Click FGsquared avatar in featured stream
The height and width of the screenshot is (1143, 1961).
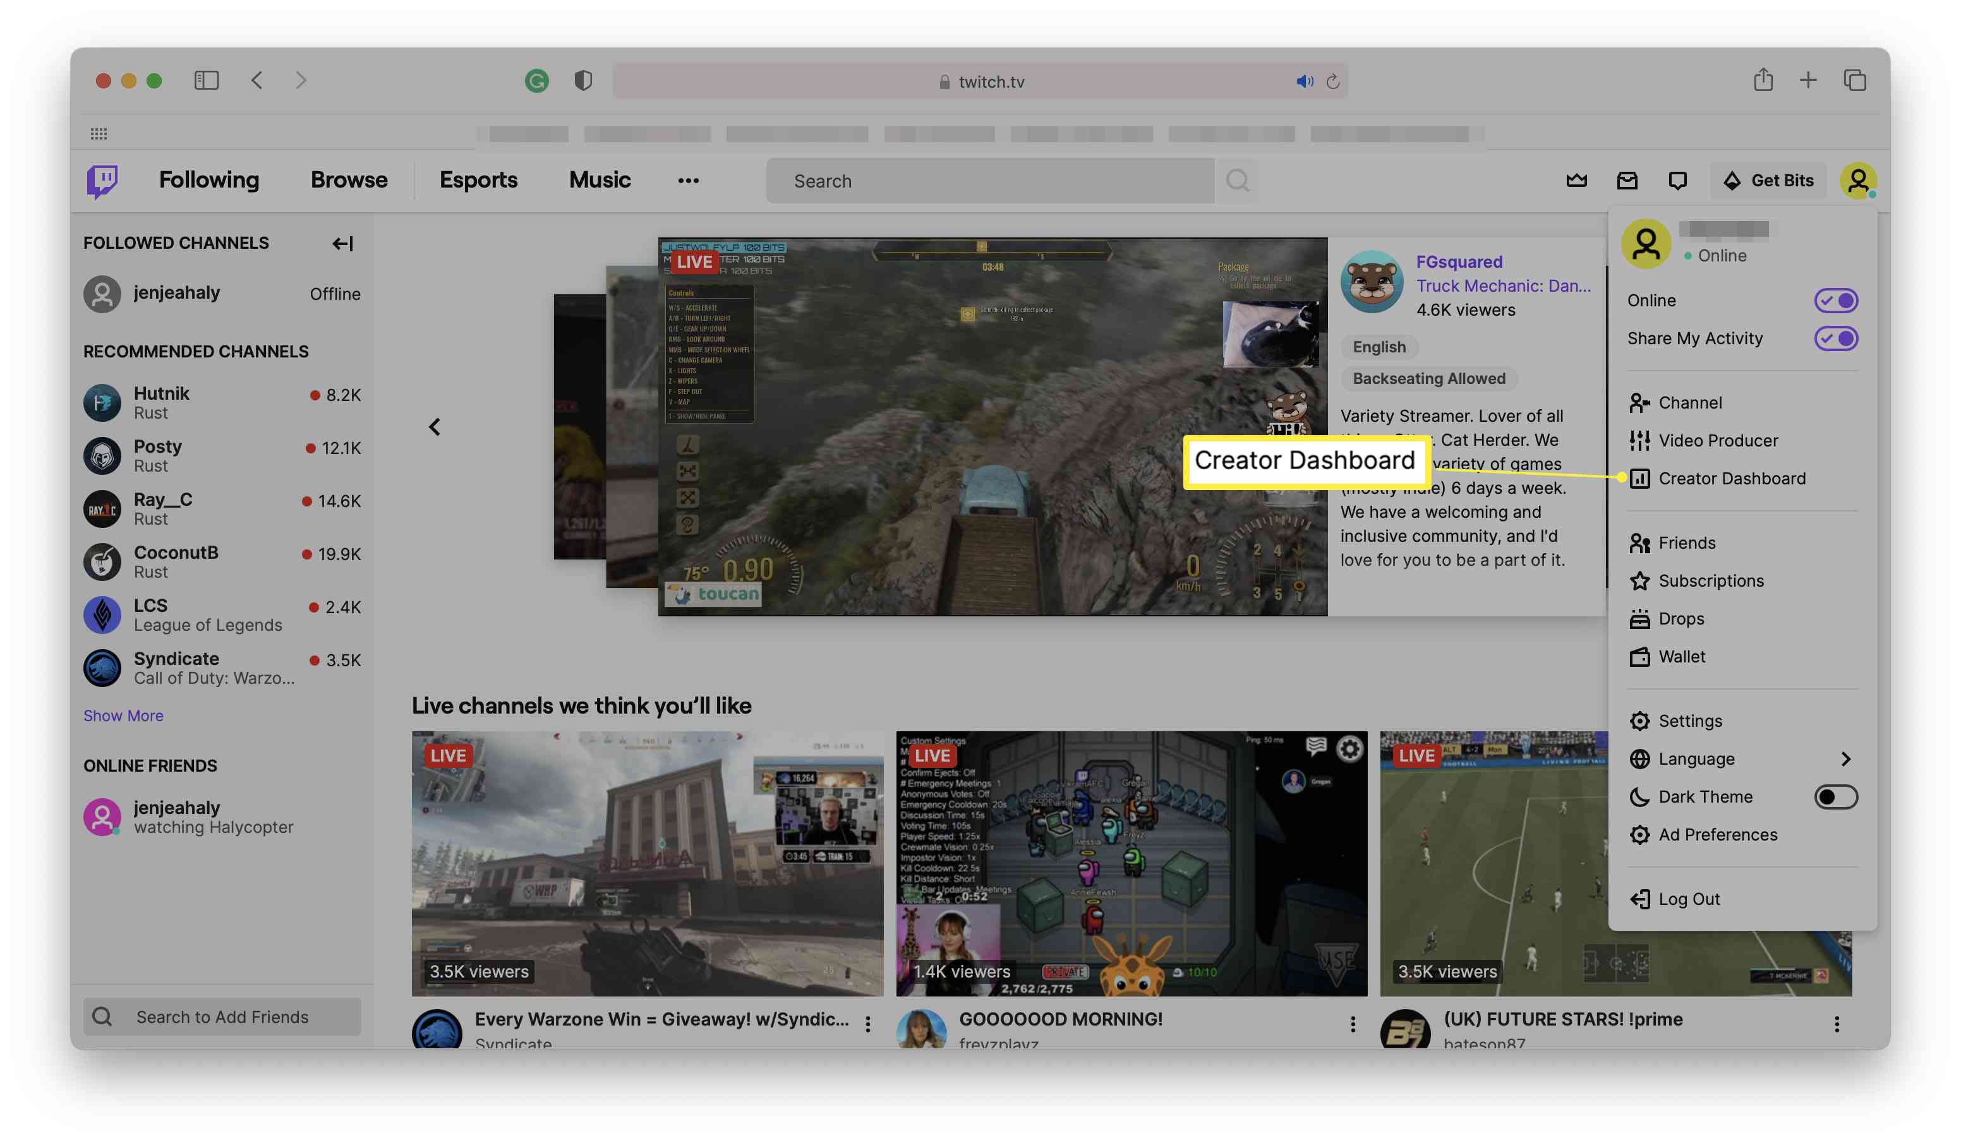1371,282
